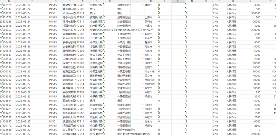Screen dimensions: 276x136
Task: Click the amount cell showing 7
Action: click(x=250, y=130)
